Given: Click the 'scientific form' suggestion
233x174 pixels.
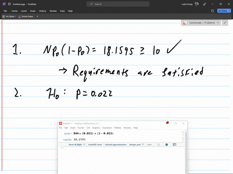Looking at the screenshot, I should (x=95, y=145).
